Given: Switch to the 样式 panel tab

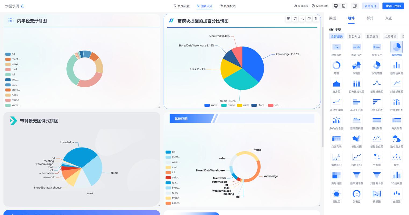Looking at the screenshot, I should pos(369,18).
